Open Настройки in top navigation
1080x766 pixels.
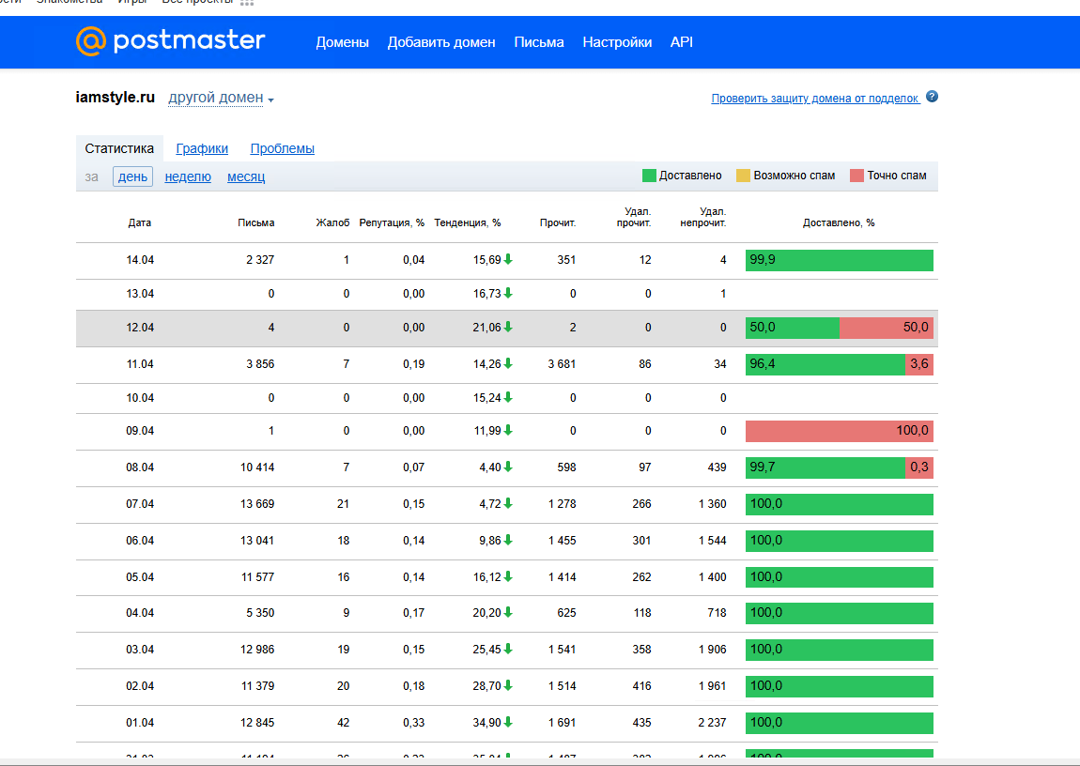[x=617, y=42]
